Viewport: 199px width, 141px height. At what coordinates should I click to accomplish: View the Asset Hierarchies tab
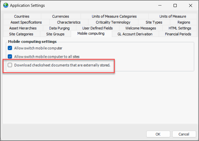(x=23, y=28)
